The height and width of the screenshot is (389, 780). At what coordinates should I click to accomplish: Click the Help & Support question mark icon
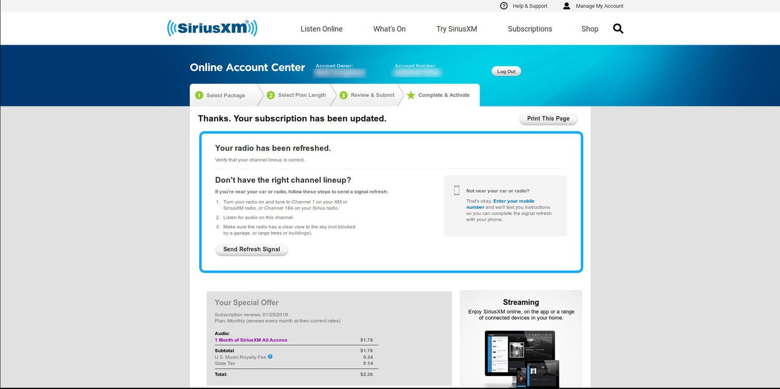click(503, 6)
